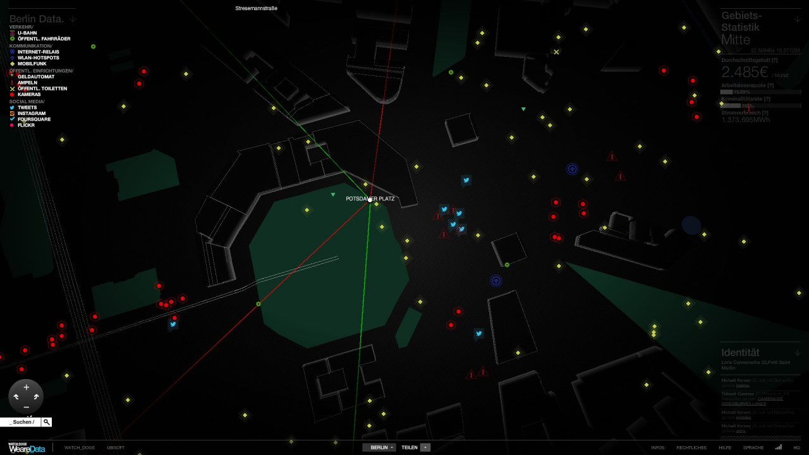Viewport: 809px width, 455px height.
Task: Toggle Instagram layer
Action: click(27, 113)
